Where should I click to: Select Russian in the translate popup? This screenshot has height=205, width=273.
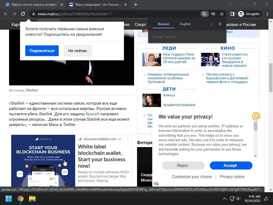[163, 24]
